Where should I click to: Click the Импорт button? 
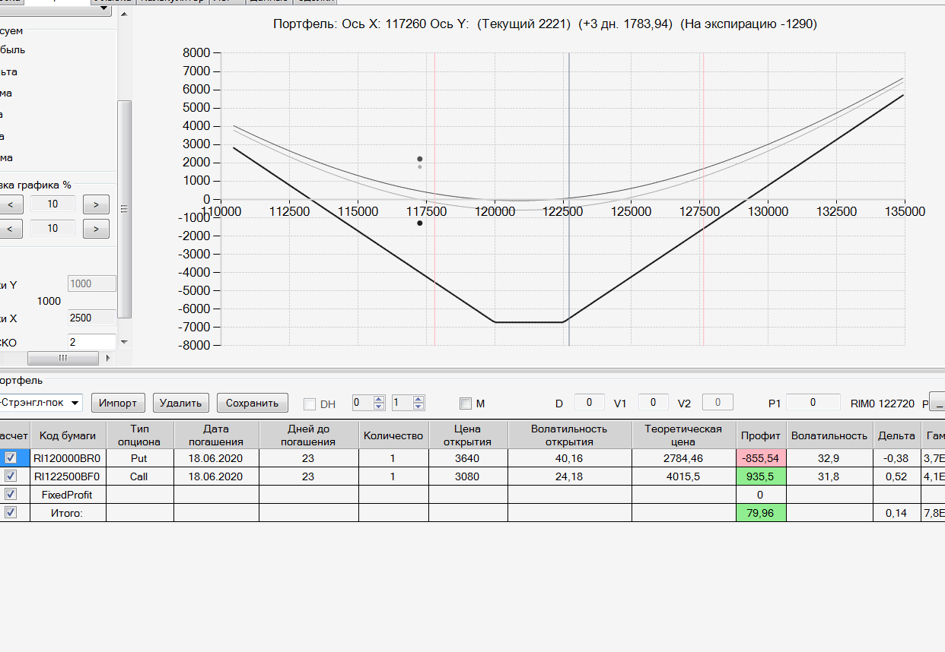[118, 403]
